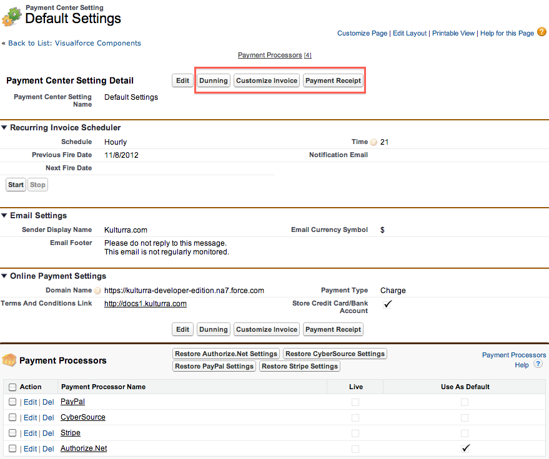The image size is (549, 459).
Task: Click the Payment Processors box icon
Action: click(x=9, y=360)
